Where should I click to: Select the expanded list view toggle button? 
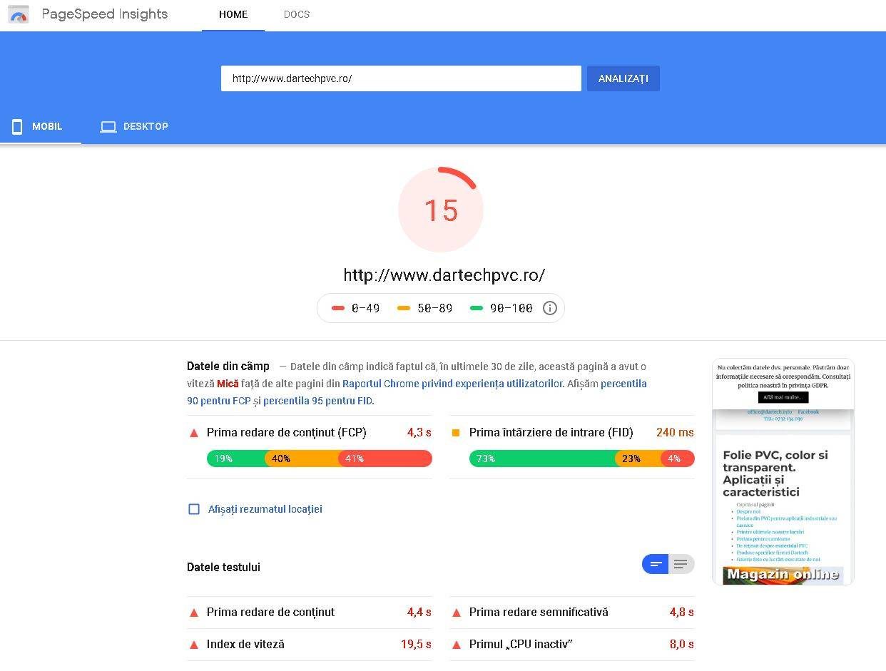pos(681,564)
